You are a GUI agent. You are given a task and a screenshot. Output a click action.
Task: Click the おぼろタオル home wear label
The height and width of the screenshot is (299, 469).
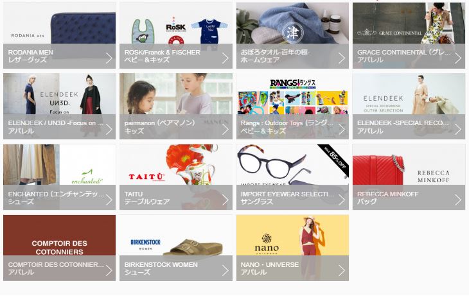275,56
